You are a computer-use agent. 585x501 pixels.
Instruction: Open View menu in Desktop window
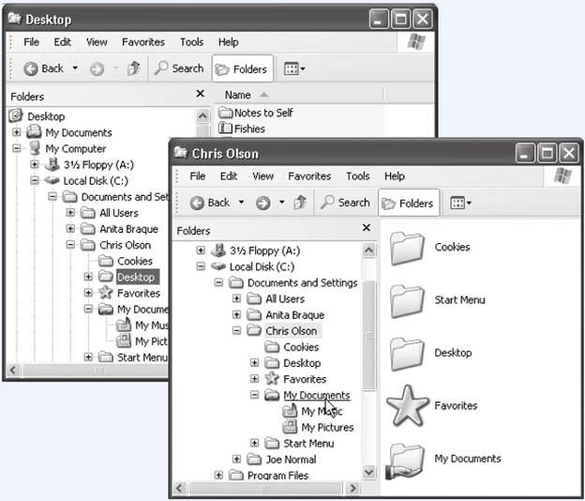[x=97, y=42]
